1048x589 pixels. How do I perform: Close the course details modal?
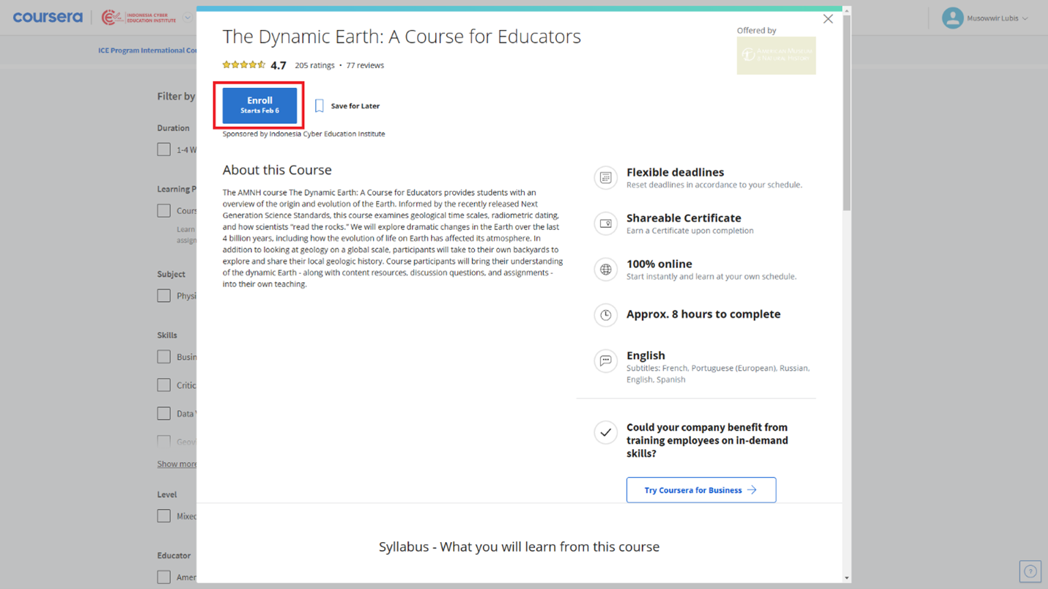[828, 19]
